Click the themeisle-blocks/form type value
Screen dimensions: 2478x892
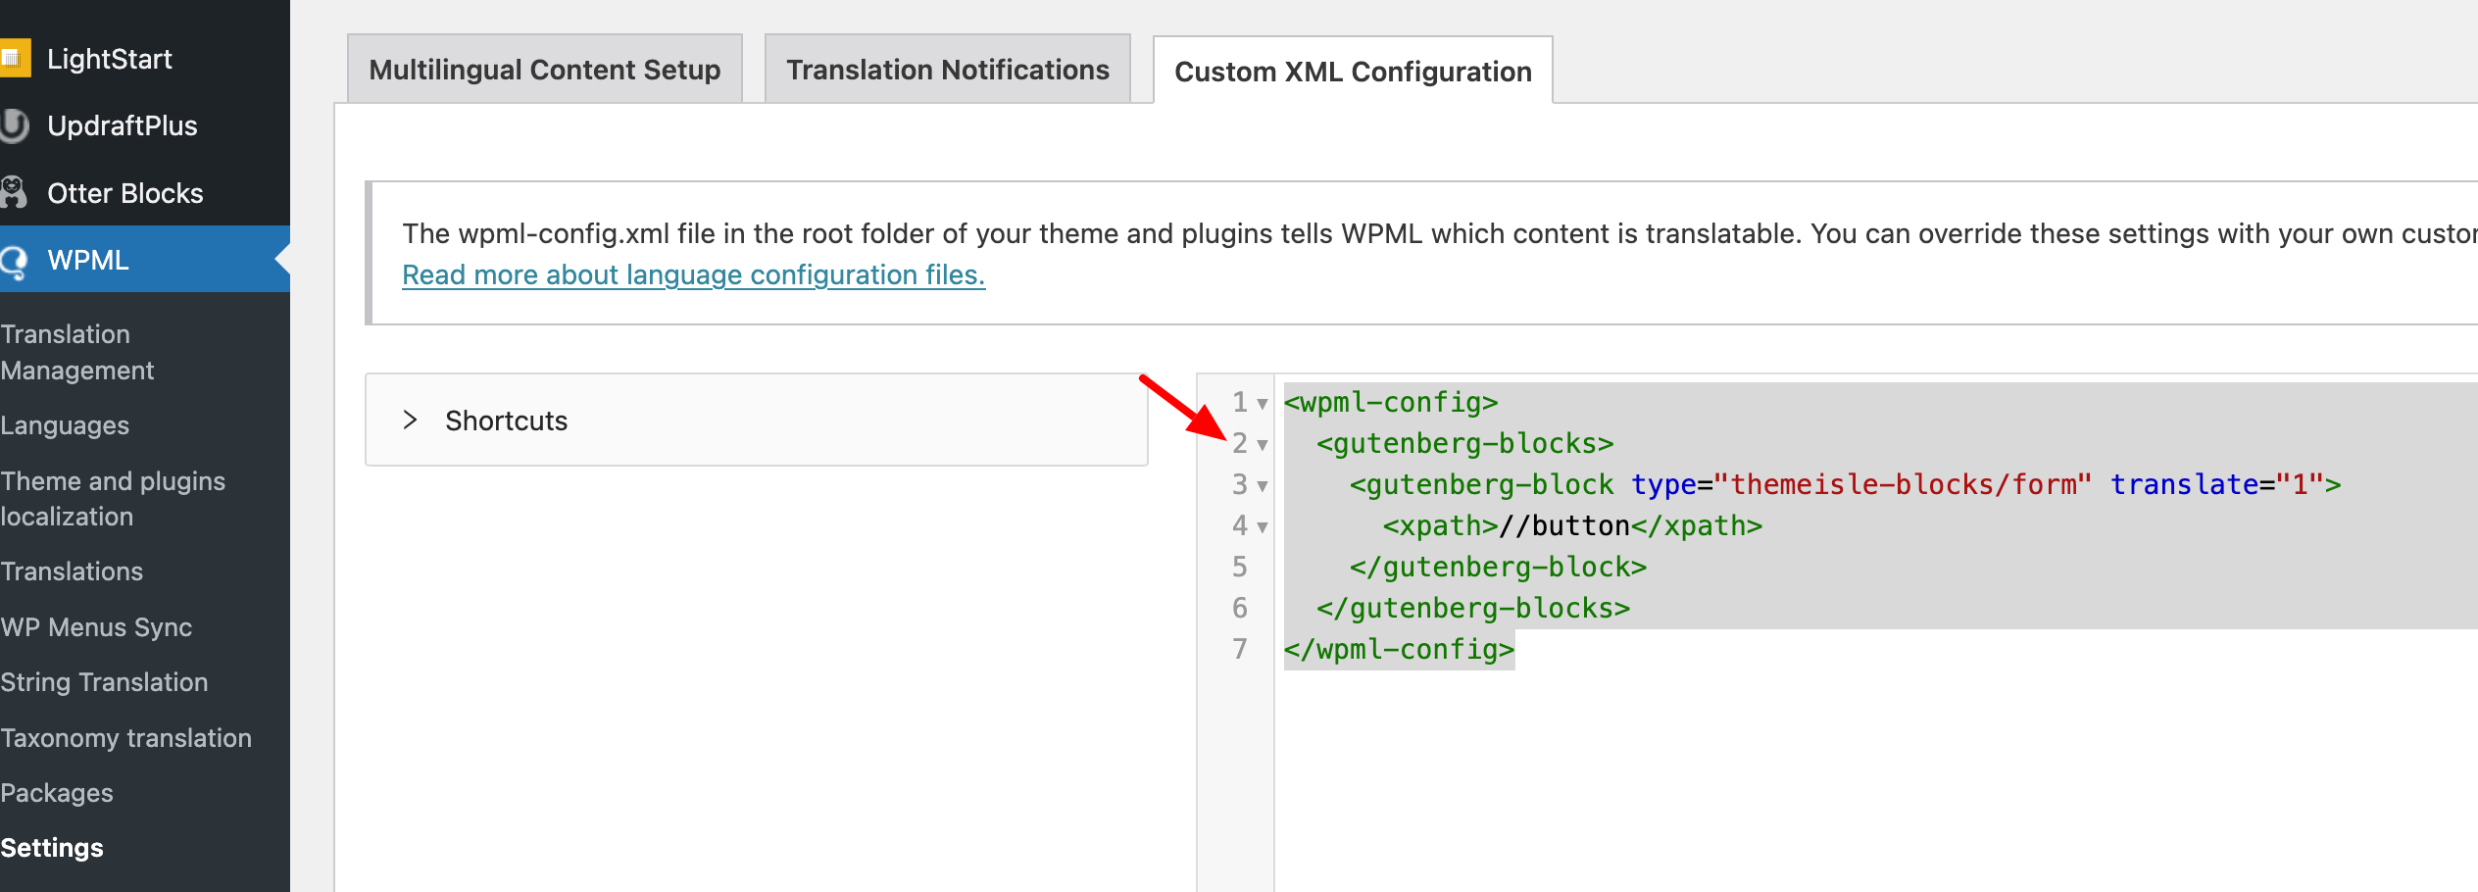click(1902, 484)
